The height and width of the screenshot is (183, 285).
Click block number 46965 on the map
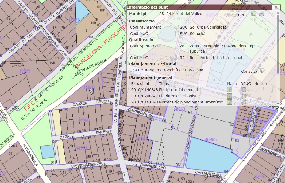pos(211,139)
